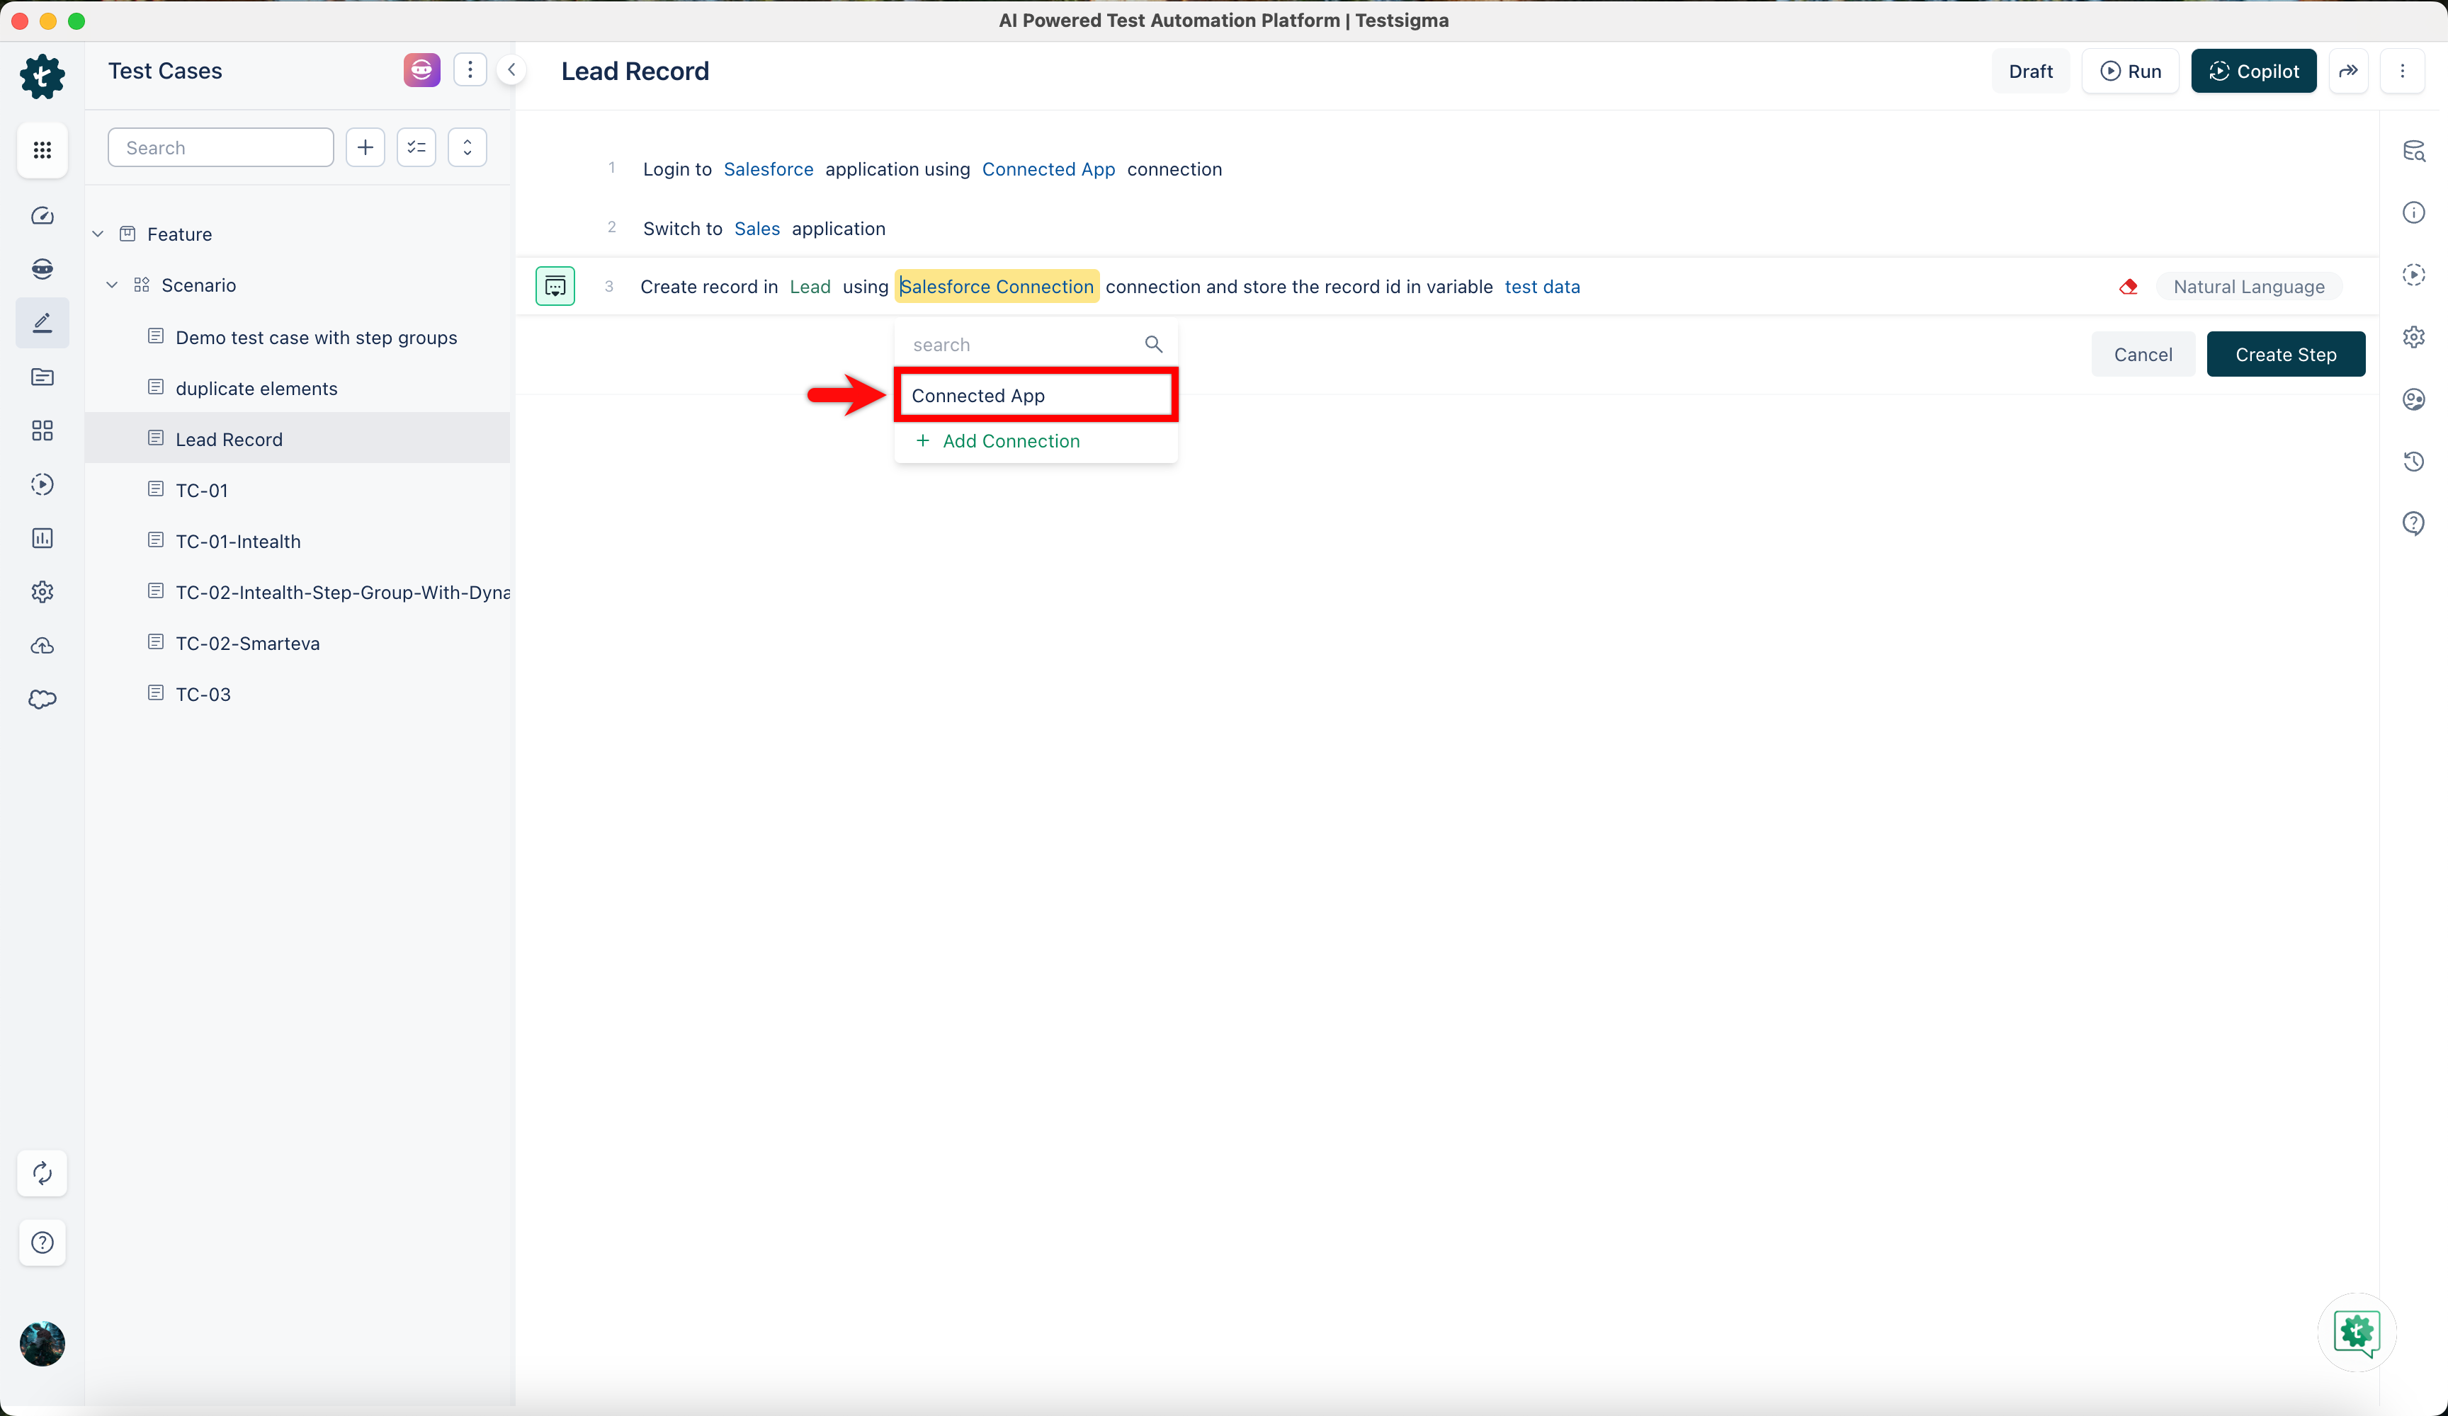2448x1416 pixels.
Task: Click Sales value in step 2
Action: tap(756, 228)
